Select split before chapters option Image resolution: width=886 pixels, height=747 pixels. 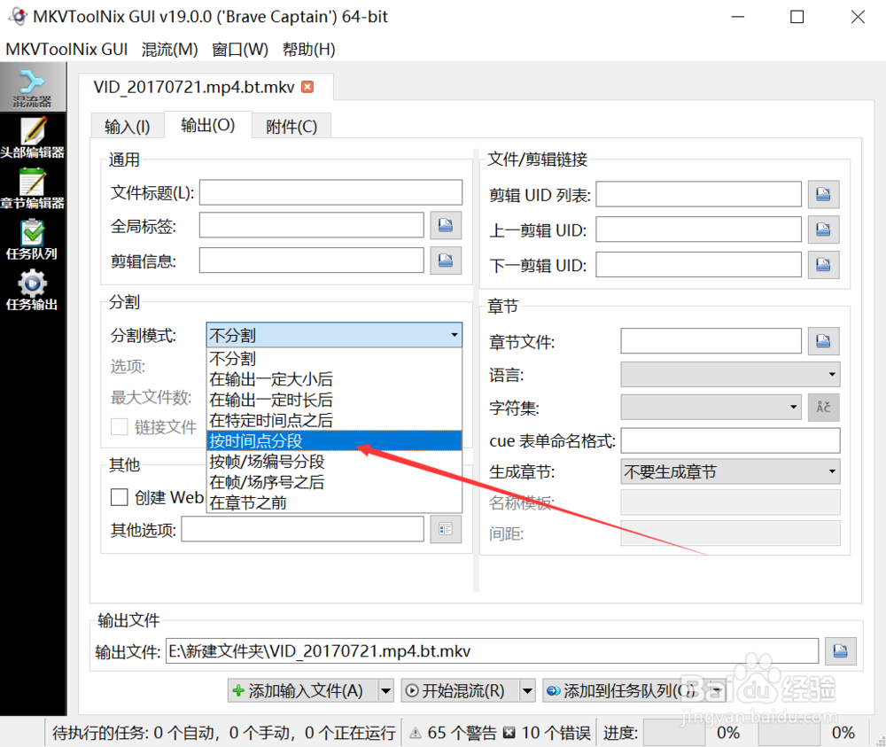[334, 502]
